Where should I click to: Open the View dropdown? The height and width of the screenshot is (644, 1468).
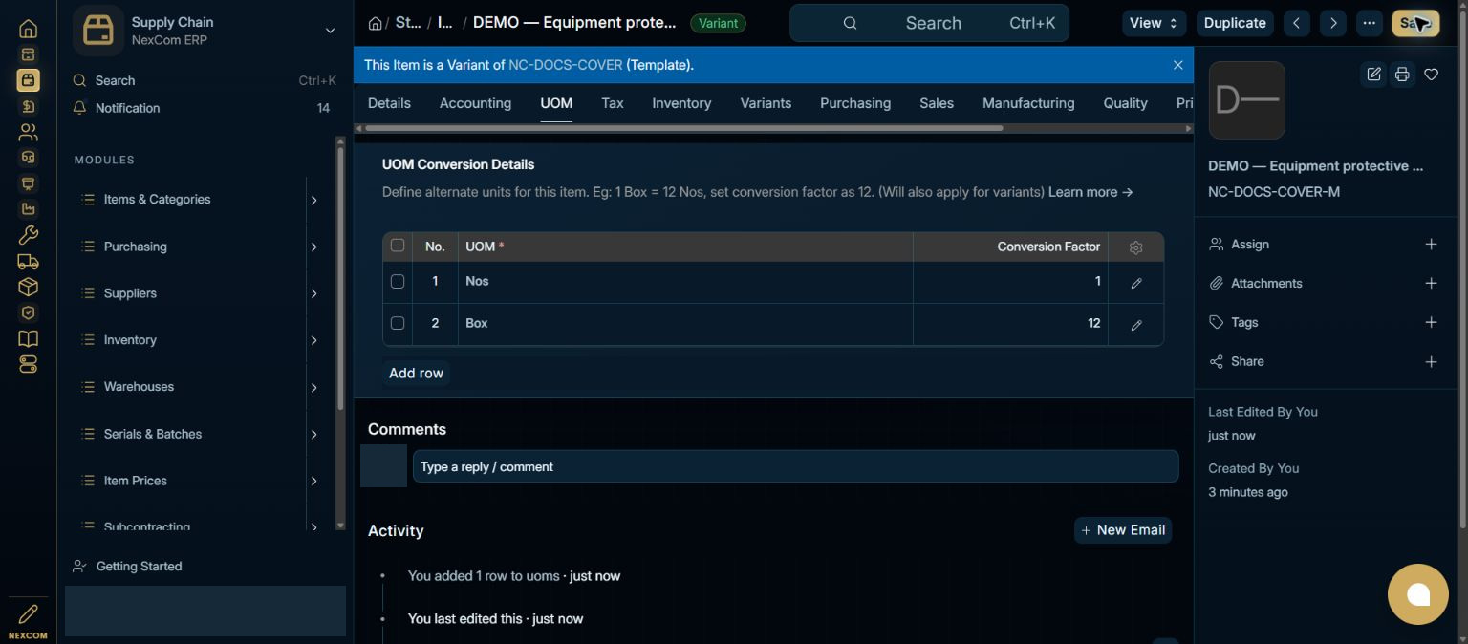click(x=1155, y=23)
